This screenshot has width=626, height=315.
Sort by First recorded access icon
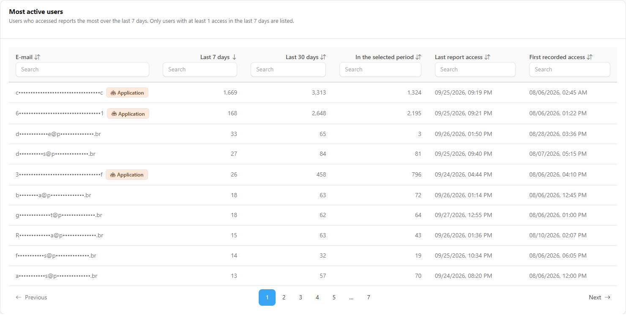click(x=590, y=57)
